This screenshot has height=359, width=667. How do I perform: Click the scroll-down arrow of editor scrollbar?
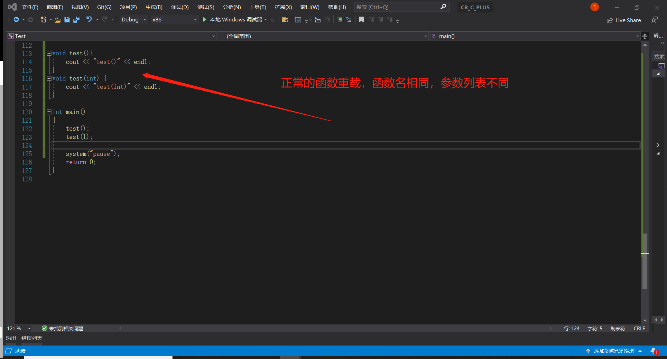(x=645, y=320)
